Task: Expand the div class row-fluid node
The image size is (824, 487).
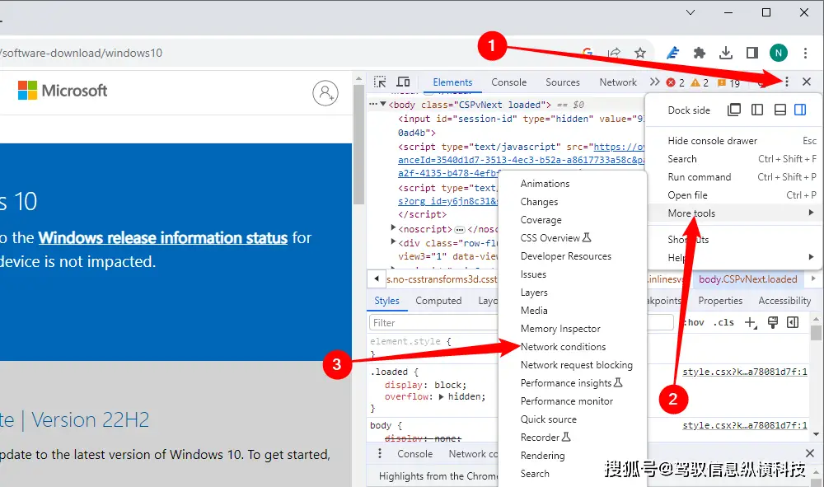Action: (x=393, y=241)
